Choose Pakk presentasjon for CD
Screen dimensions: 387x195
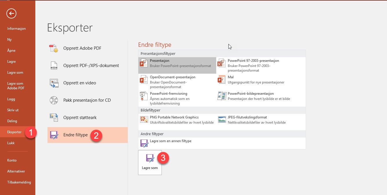click(x=87, y=100)
